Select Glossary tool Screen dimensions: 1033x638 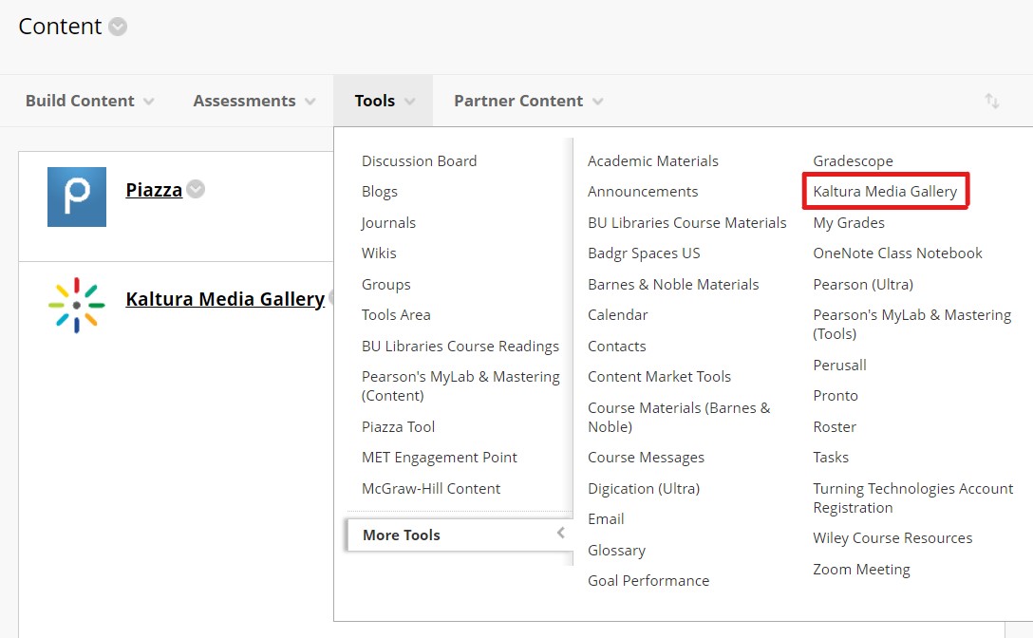click(x=616, y=551)
